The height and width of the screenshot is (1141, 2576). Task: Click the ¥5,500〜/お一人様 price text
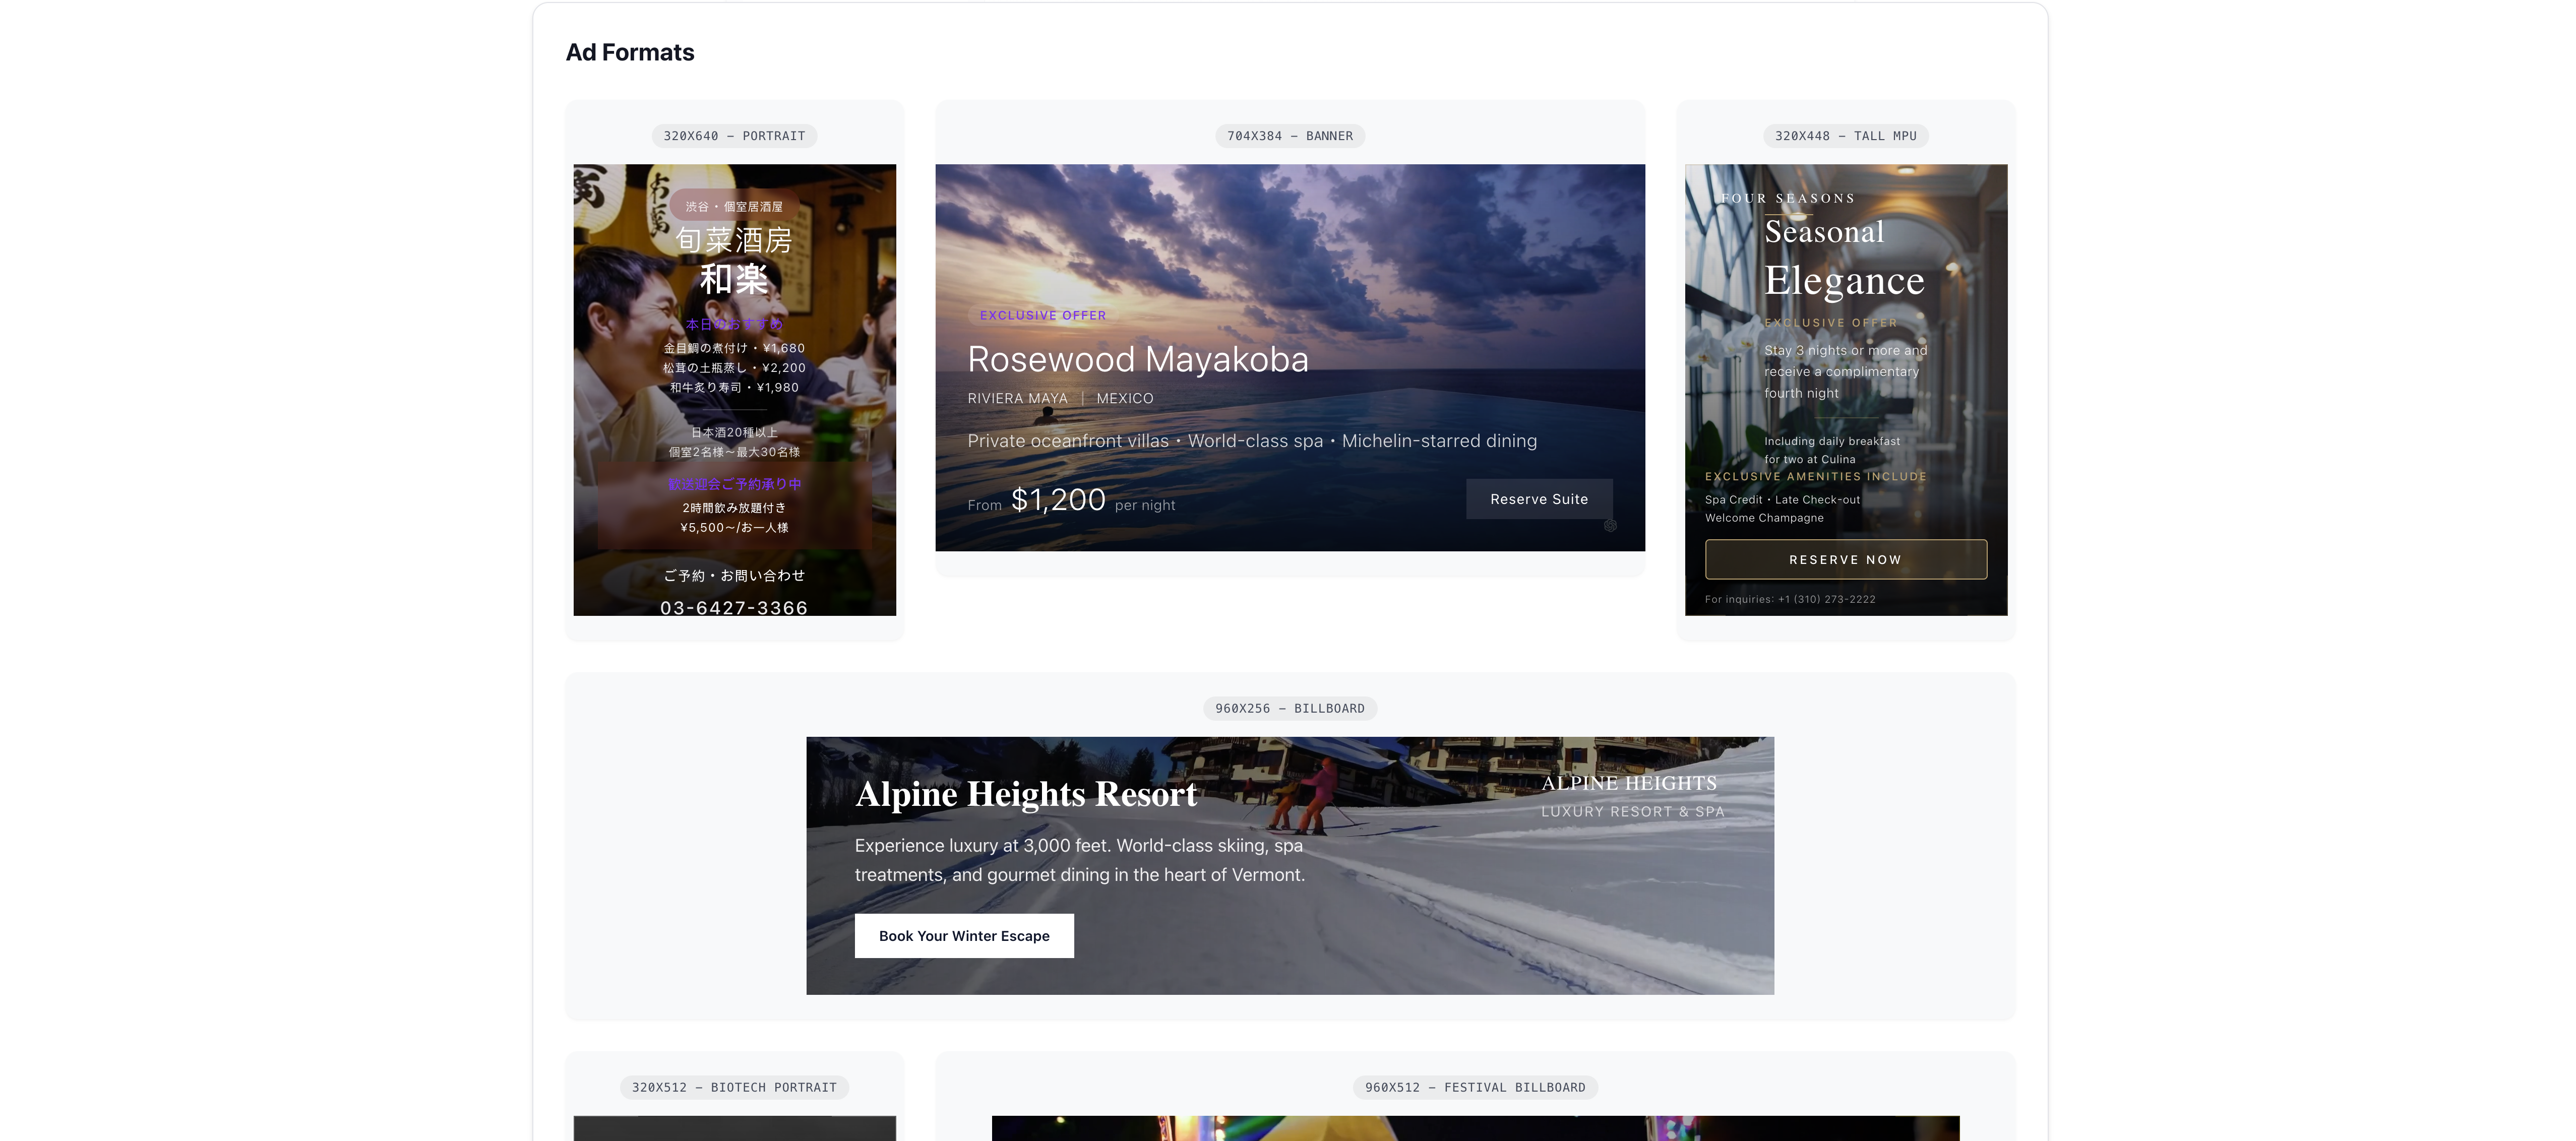tap(734, 527)
